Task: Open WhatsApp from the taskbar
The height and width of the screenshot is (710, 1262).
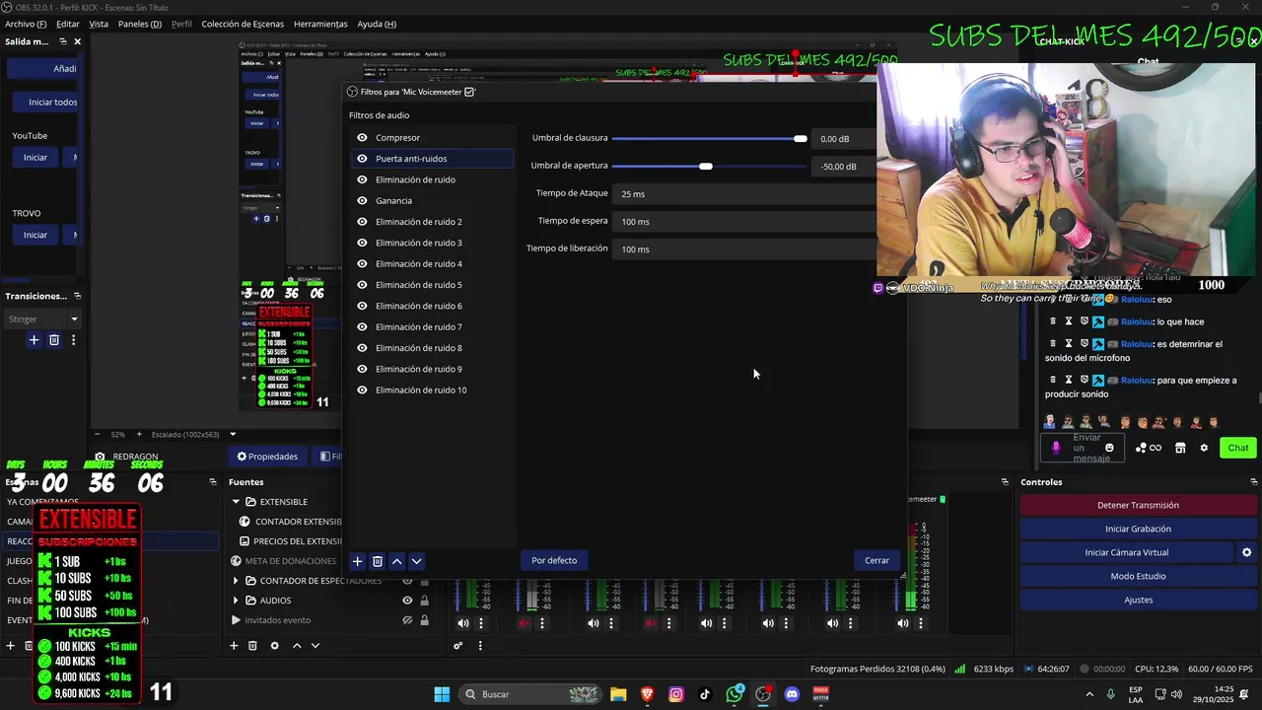Action: pyautogui.click(x=735, y=694)
